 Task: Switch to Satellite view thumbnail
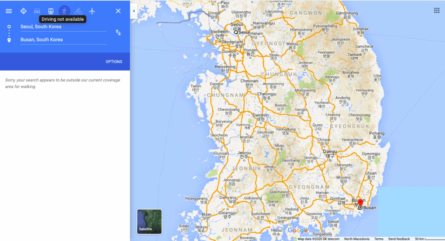(149, 222)
